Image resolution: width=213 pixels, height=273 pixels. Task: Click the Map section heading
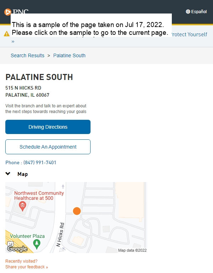click(23, 174)
